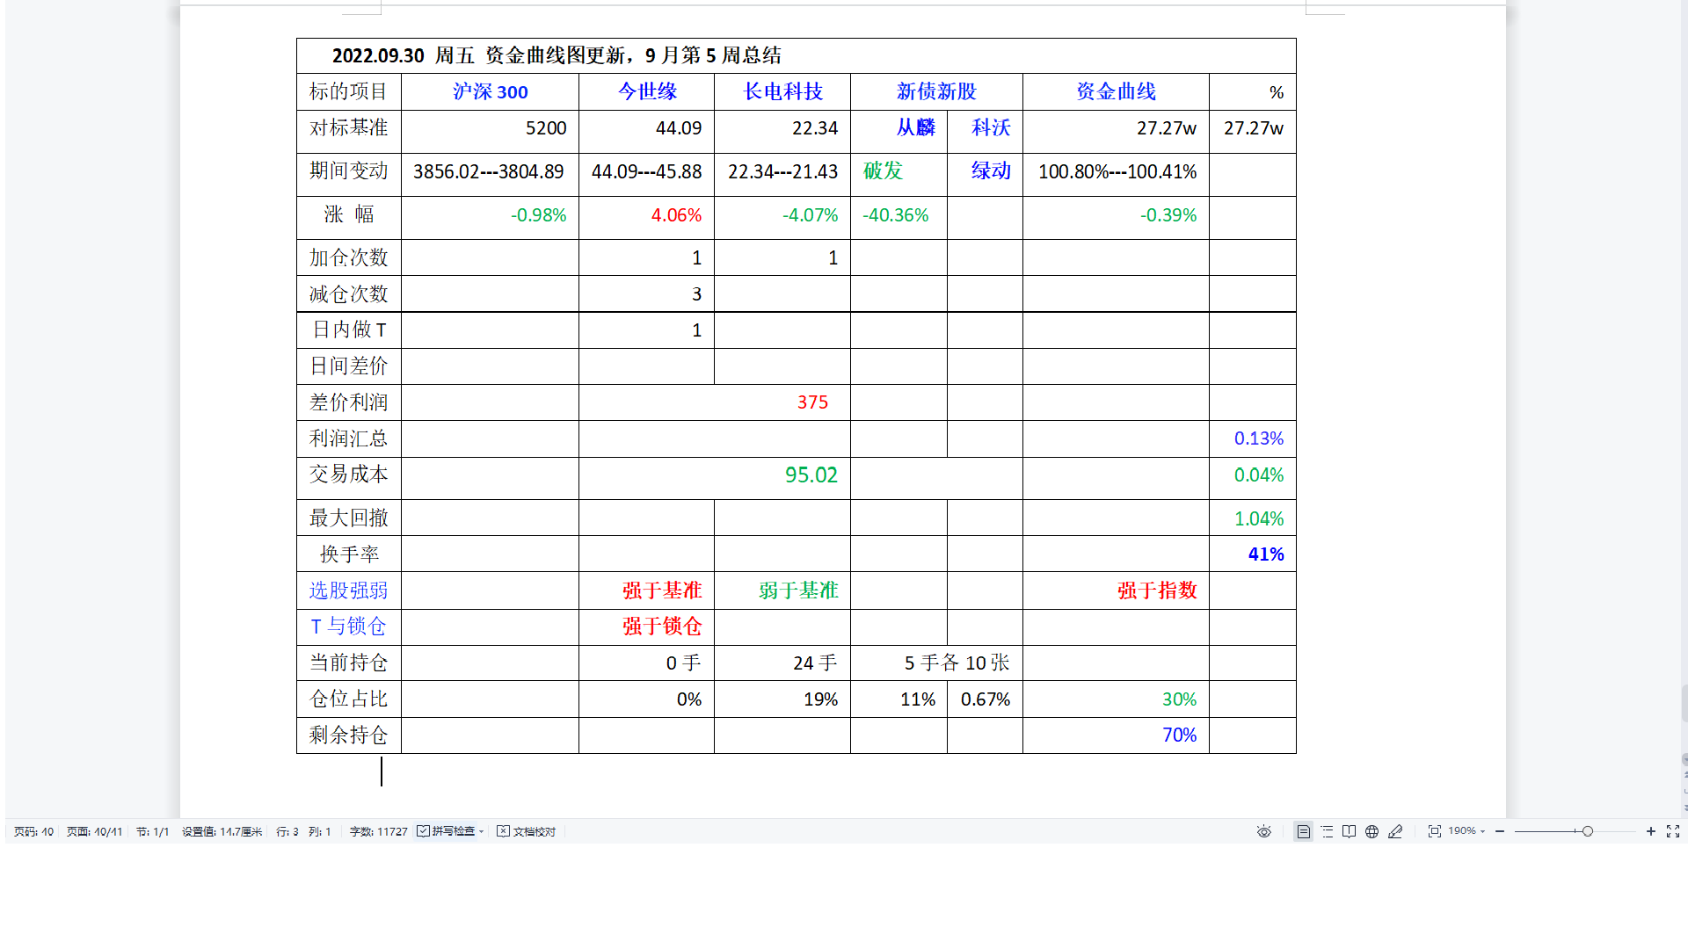Enable eye-protection mode in status bar
The height and width of the screenshot is (949, 1688).
(1263, 831)
